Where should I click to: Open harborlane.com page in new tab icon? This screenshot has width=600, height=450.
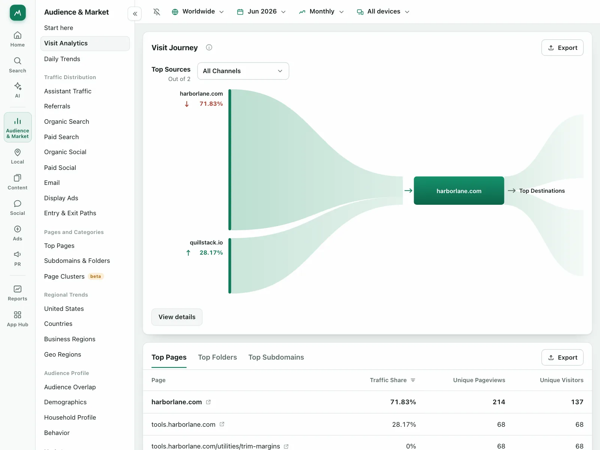click(x=208, y=402)
